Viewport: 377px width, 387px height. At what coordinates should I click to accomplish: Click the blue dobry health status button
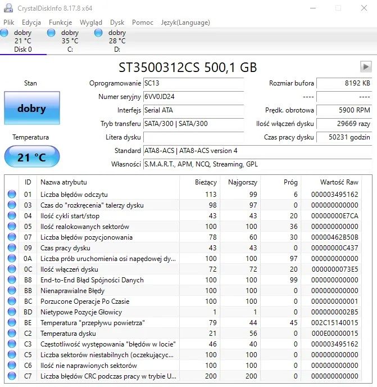click(32, 108)
